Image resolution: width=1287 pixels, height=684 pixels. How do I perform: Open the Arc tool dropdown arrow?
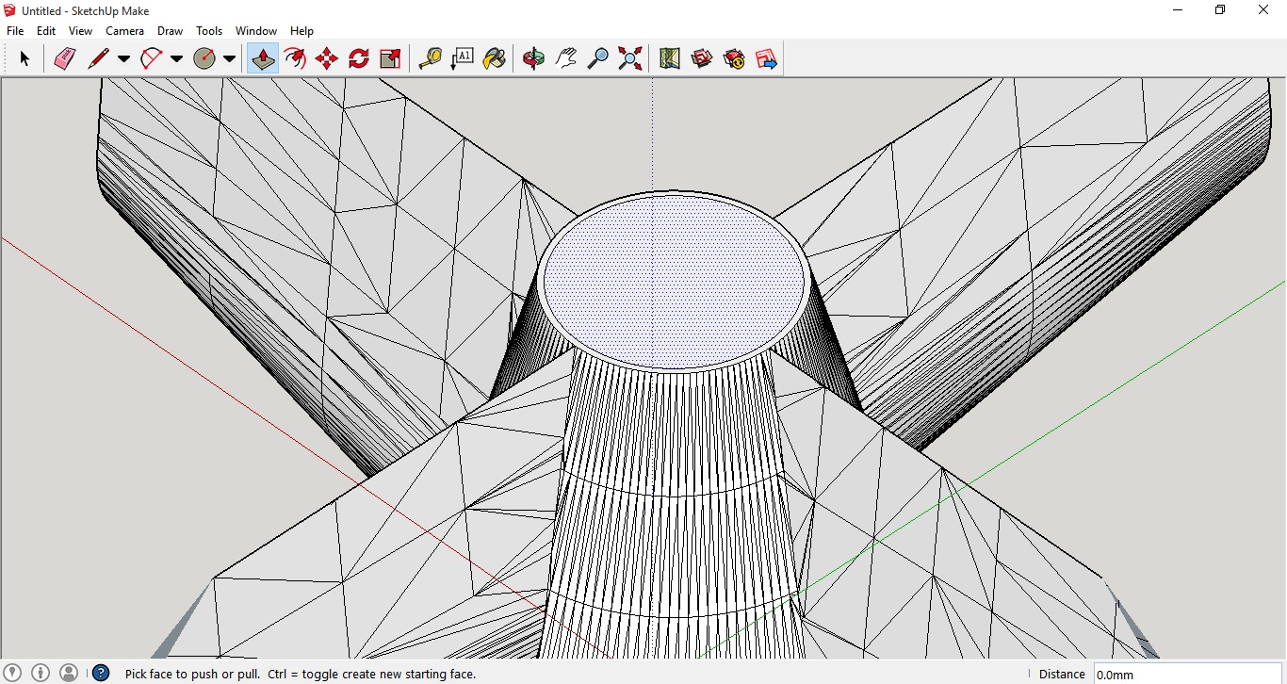coord(176,58)
